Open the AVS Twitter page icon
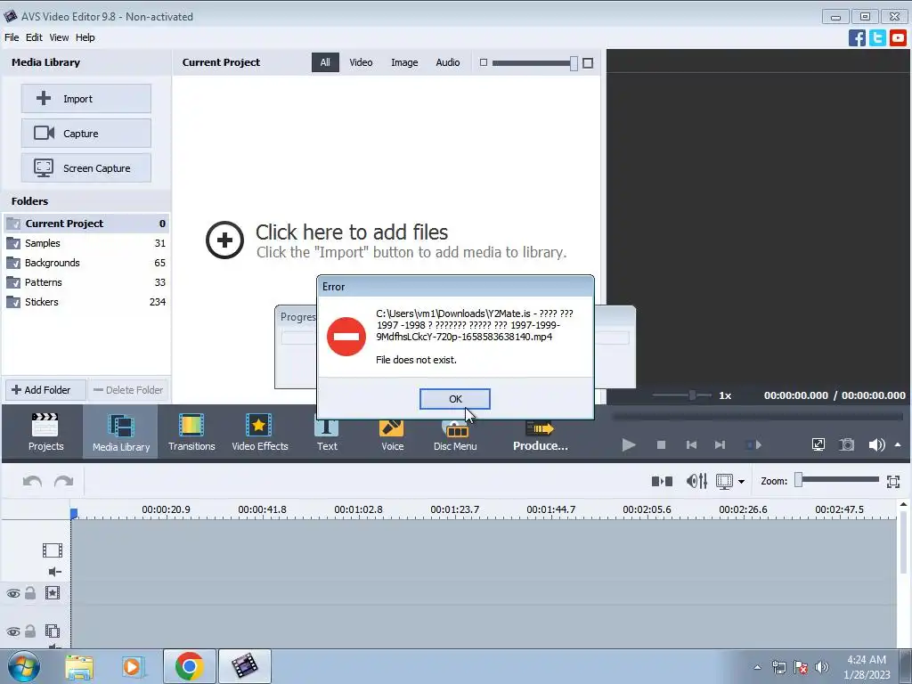 pyautogui.click(x=877, y=37)
